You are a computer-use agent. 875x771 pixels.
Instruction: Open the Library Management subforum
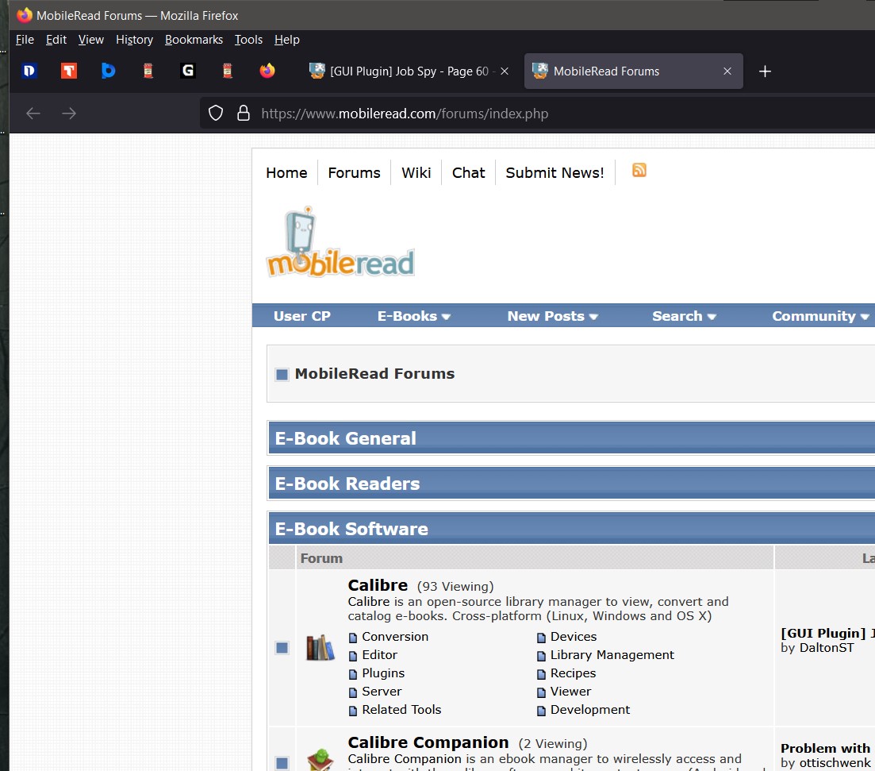tap(612, 655)
